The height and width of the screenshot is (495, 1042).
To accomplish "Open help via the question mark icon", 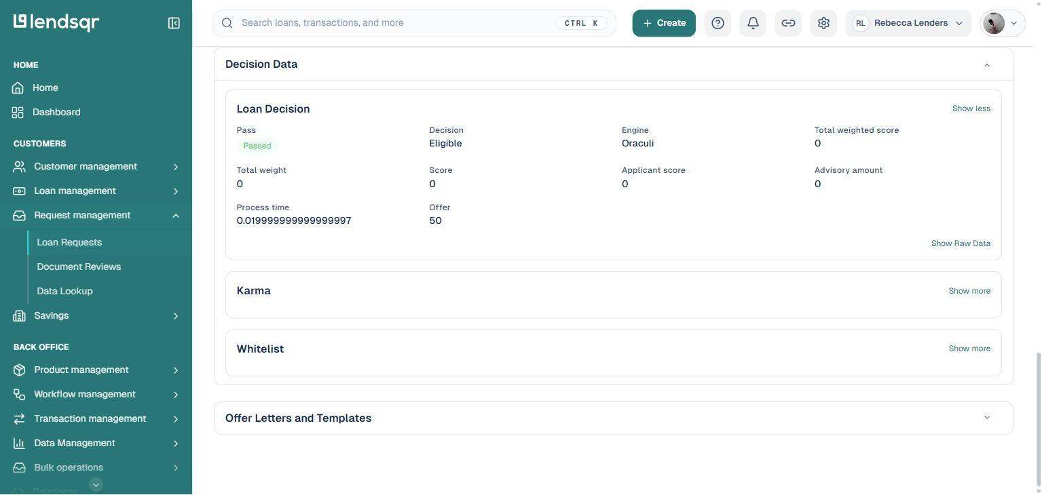I will click(x=718, y=23).
